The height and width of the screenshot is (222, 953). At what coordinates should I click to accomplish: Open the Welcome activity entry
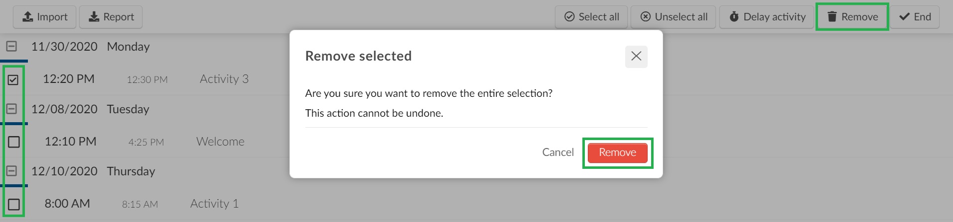[220, 142]
